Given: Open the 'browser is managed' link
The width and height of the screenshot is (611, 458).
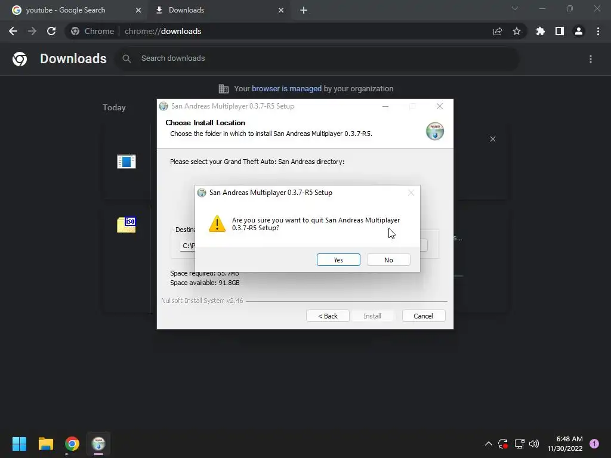Looking at the screenshot, I should 286,89.
